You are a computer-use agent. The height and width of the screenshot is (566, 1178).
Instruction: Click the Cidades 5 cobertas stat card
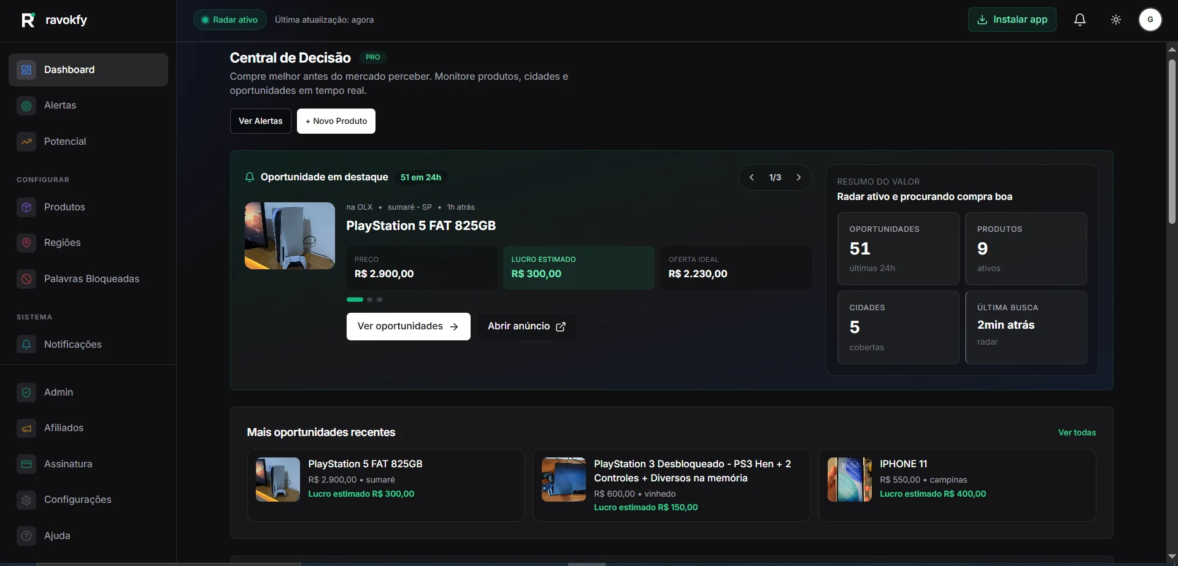[899, 327]
